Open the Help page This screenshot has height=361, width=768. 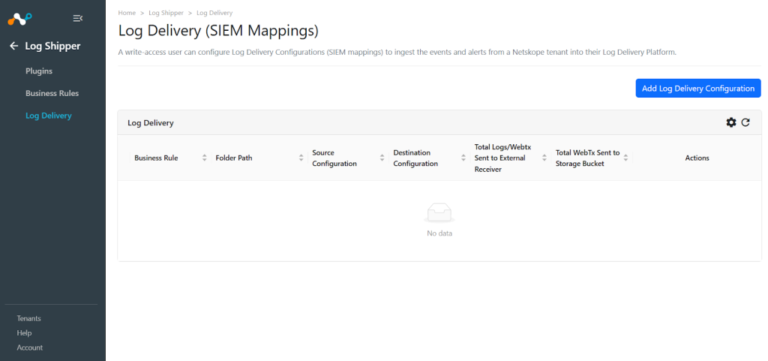pos(24,333)
